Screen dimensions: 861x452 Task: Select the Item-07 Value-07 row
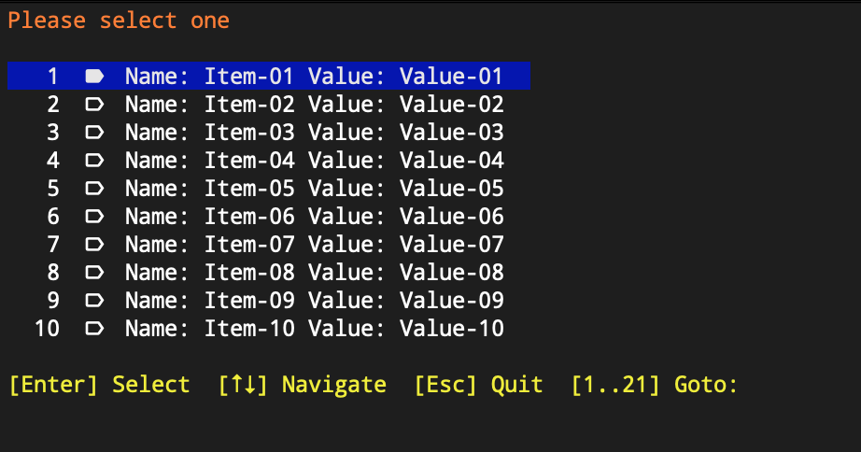pos(269,244)
